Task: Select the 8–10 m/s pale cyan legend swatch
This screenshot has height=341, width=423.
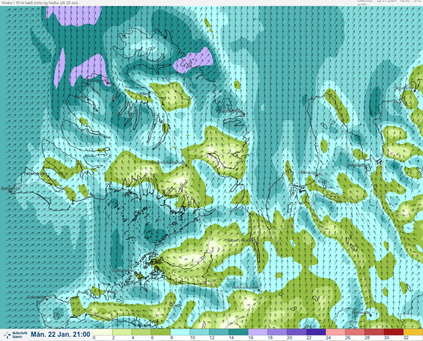Action: (x=180, y=332)
